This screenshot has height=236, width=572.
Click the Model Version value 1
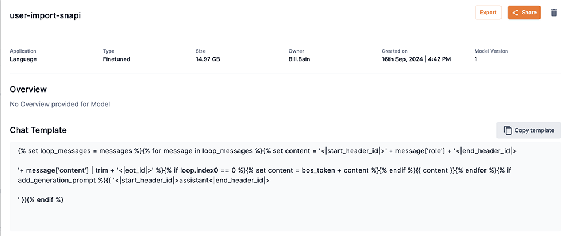476,59
